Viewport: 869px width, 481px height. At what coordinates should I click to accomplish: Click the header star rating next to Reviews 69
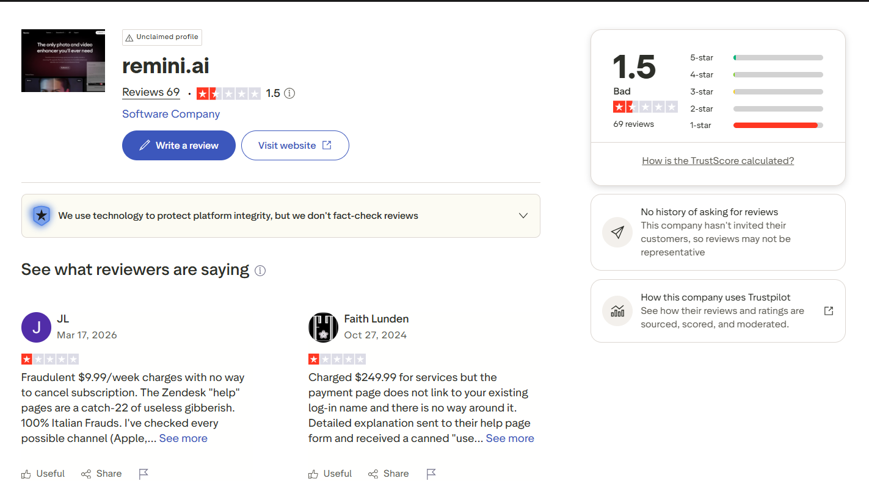(228, 93)
